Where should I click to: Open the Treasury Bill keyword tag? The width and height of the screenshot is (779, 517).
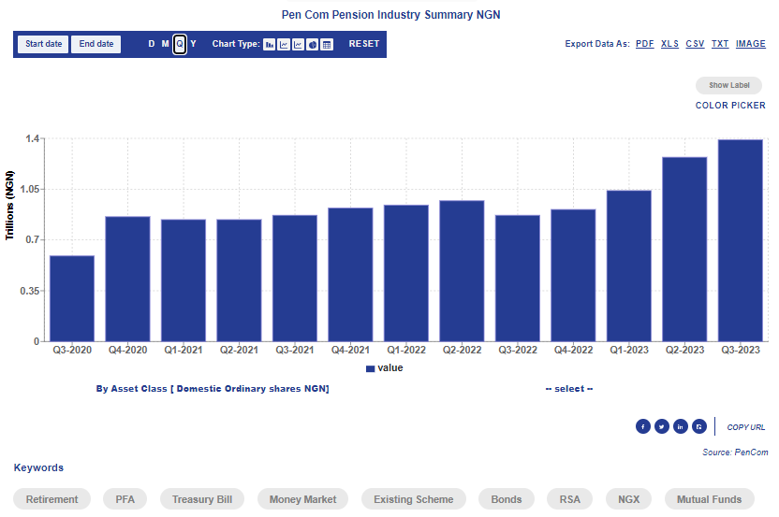point(202,499)
